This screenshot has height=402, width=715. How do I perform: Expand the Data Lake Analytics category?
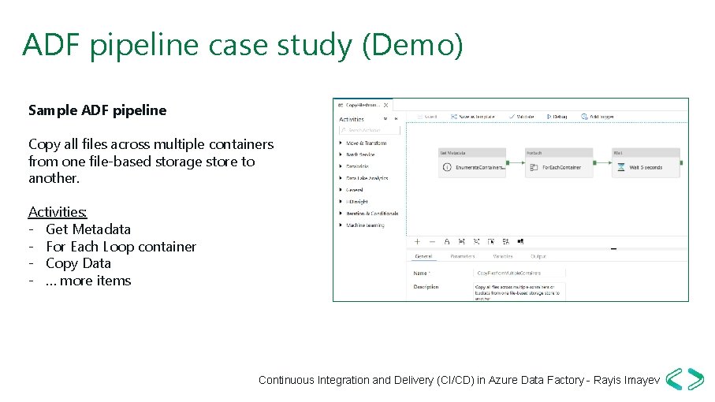tap(364, 178)
